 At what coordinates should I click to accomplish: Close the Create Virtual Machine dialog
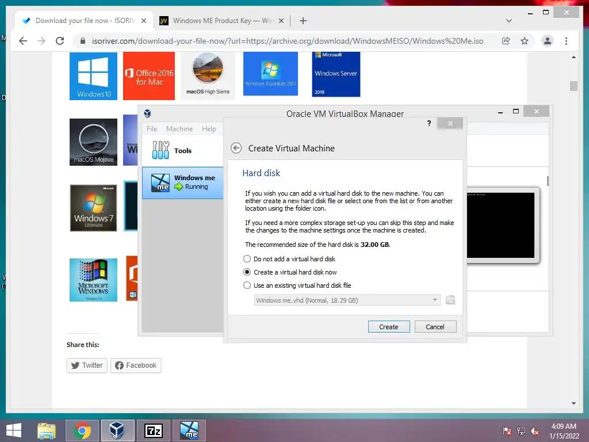[x=450, y=123]
